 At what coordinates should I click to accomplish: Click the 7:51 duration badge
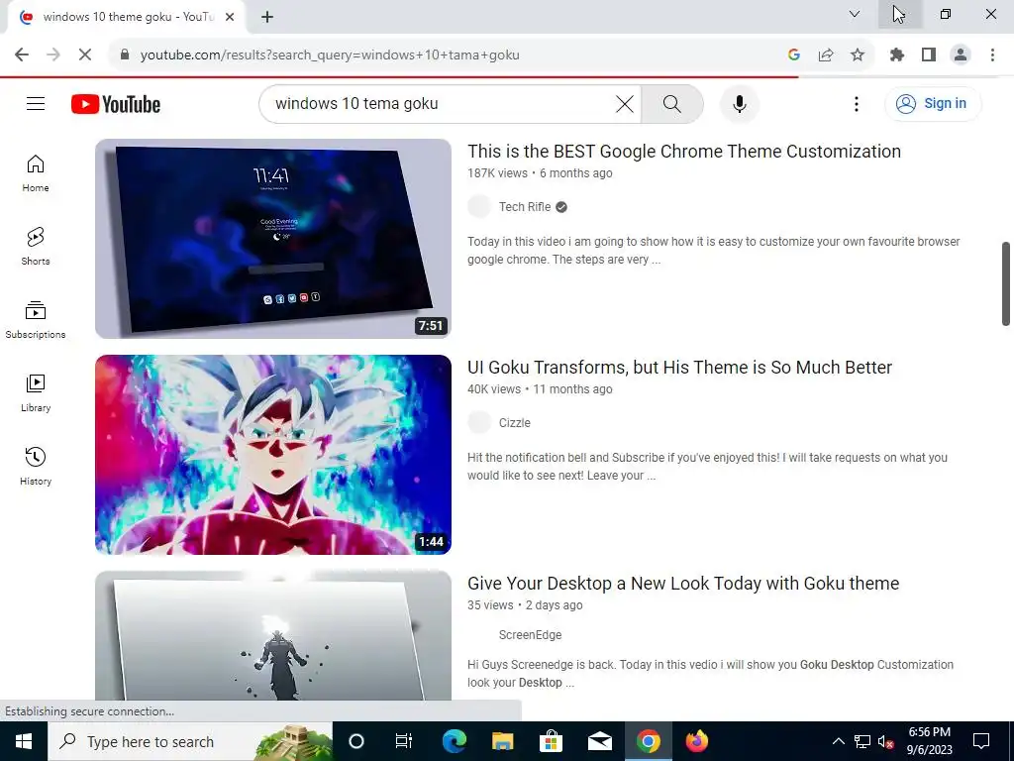(431, 325)
